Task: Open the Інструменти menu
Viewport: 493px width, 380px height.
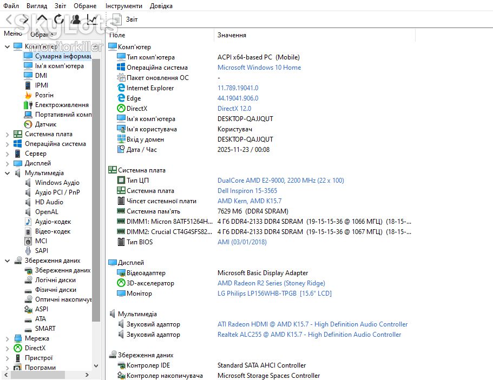Action: (x=123, y=5)
